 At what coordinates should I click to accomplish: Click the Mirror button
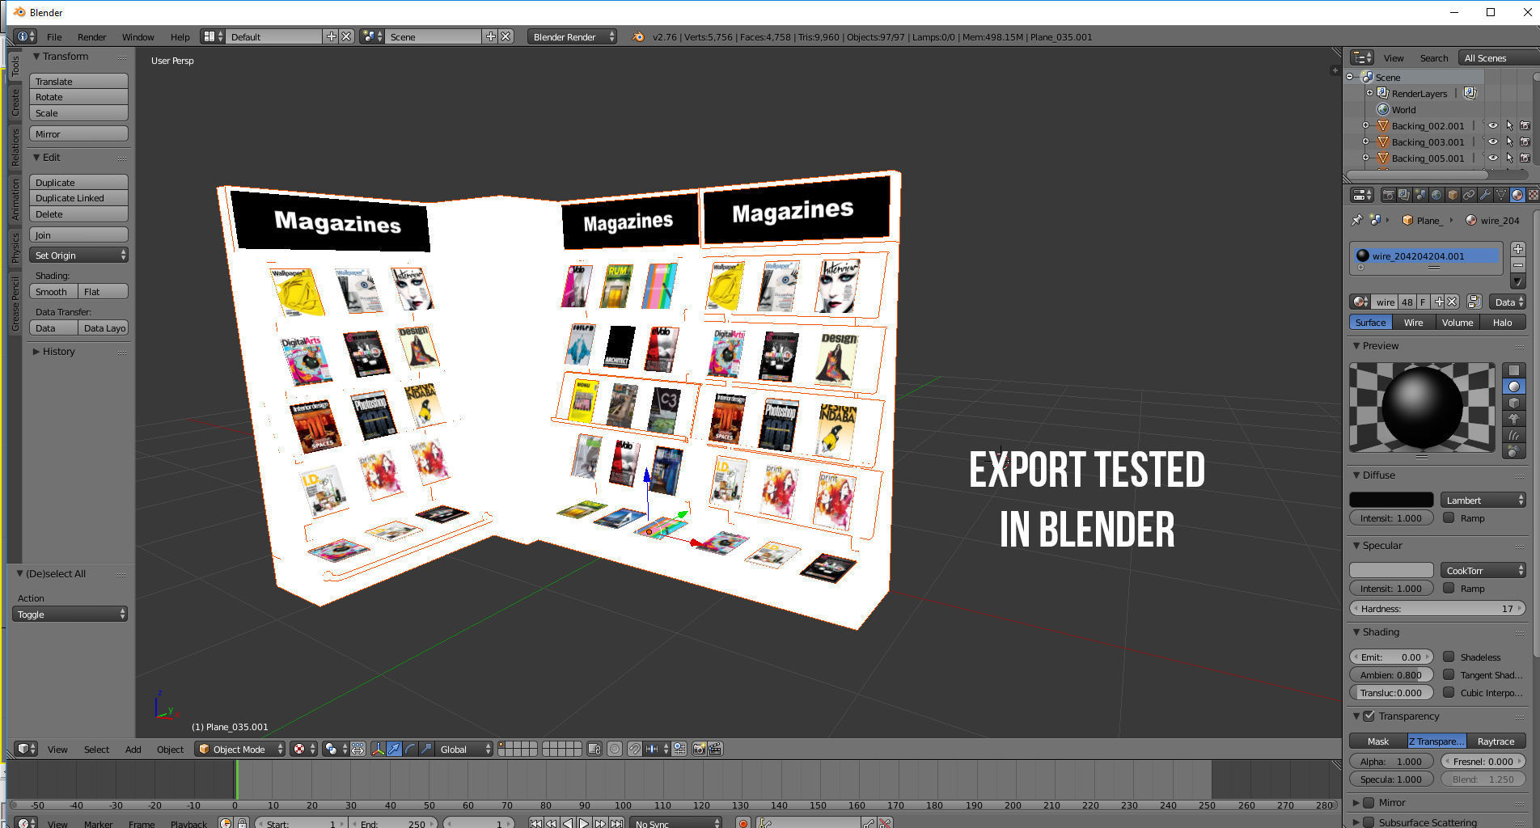click(x=78, y=133)
